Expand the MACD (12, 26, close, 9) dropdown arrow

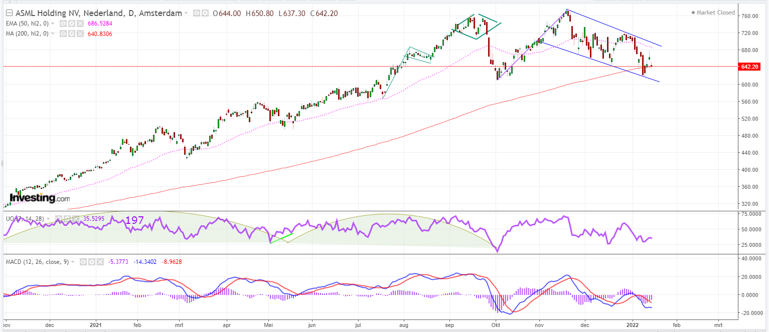coord(73,261)
